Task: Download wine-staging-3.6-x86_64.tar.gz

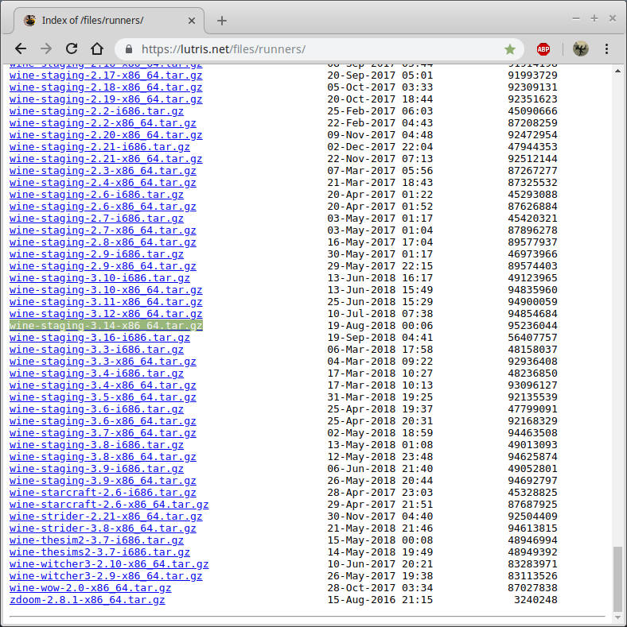Action: [103, 421]
